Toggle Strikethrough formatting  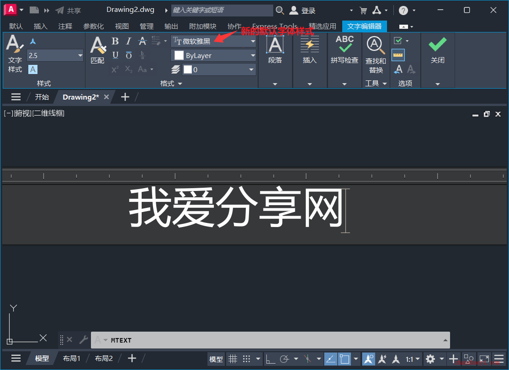tap(142, 41)
